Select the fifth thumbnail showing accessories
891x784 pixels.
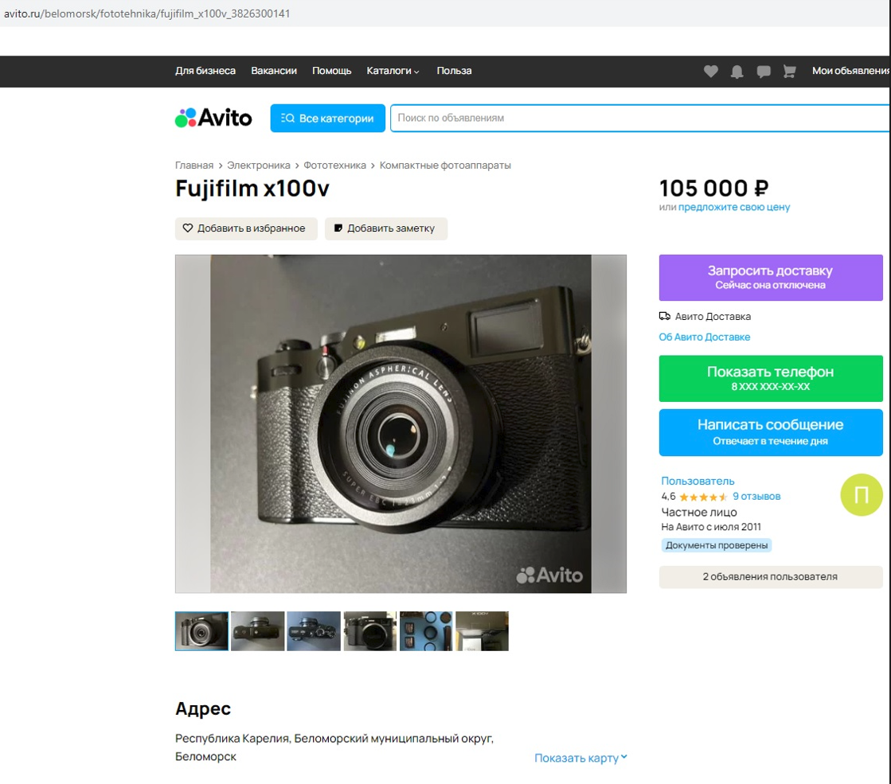tap(426, 631)
